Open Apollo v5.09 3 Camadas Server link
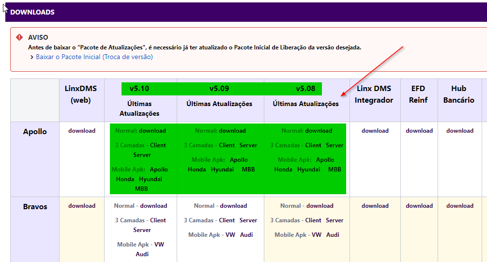Image resolution: width=487 pixels, height=262 pixels. pos(248,145)
